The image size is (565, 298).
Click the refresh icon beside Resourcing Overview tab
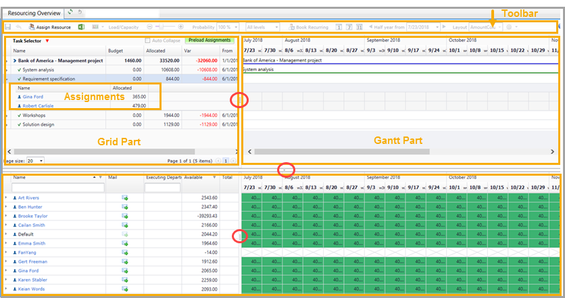click(72, 13)
